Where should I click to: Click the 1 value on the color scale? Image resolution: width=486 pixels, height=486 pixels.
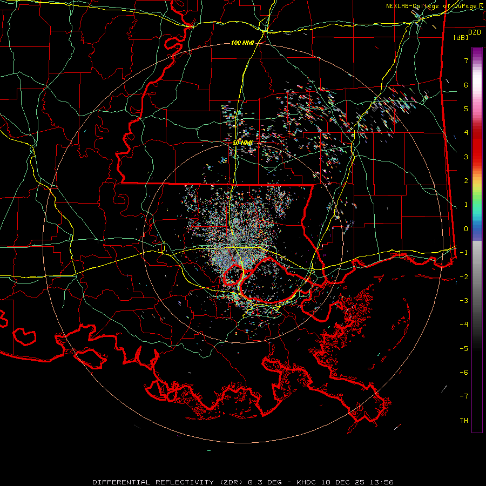tap(466, 205)
